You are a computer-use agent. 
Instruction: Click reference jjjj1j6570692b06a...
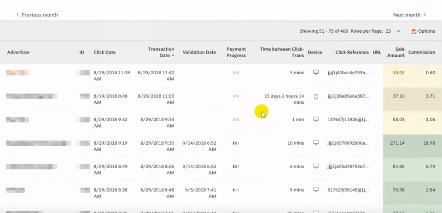click(348, 143)
